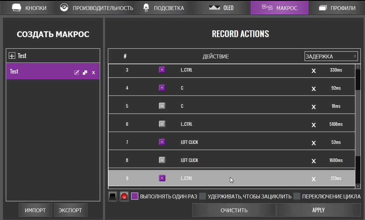The height and width of the screenshot is (220, 365).
Task: Enable the ВЫПОЛНЯТЬ ОДИН РАЗ option
Action: 134,196
